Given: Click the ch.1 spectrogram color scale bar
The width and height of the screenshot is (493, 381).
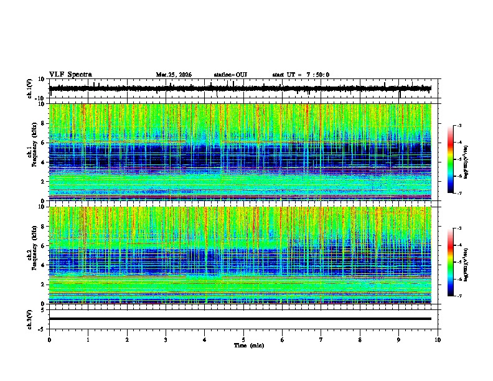Looking at the screenshot, I should 451,159.
